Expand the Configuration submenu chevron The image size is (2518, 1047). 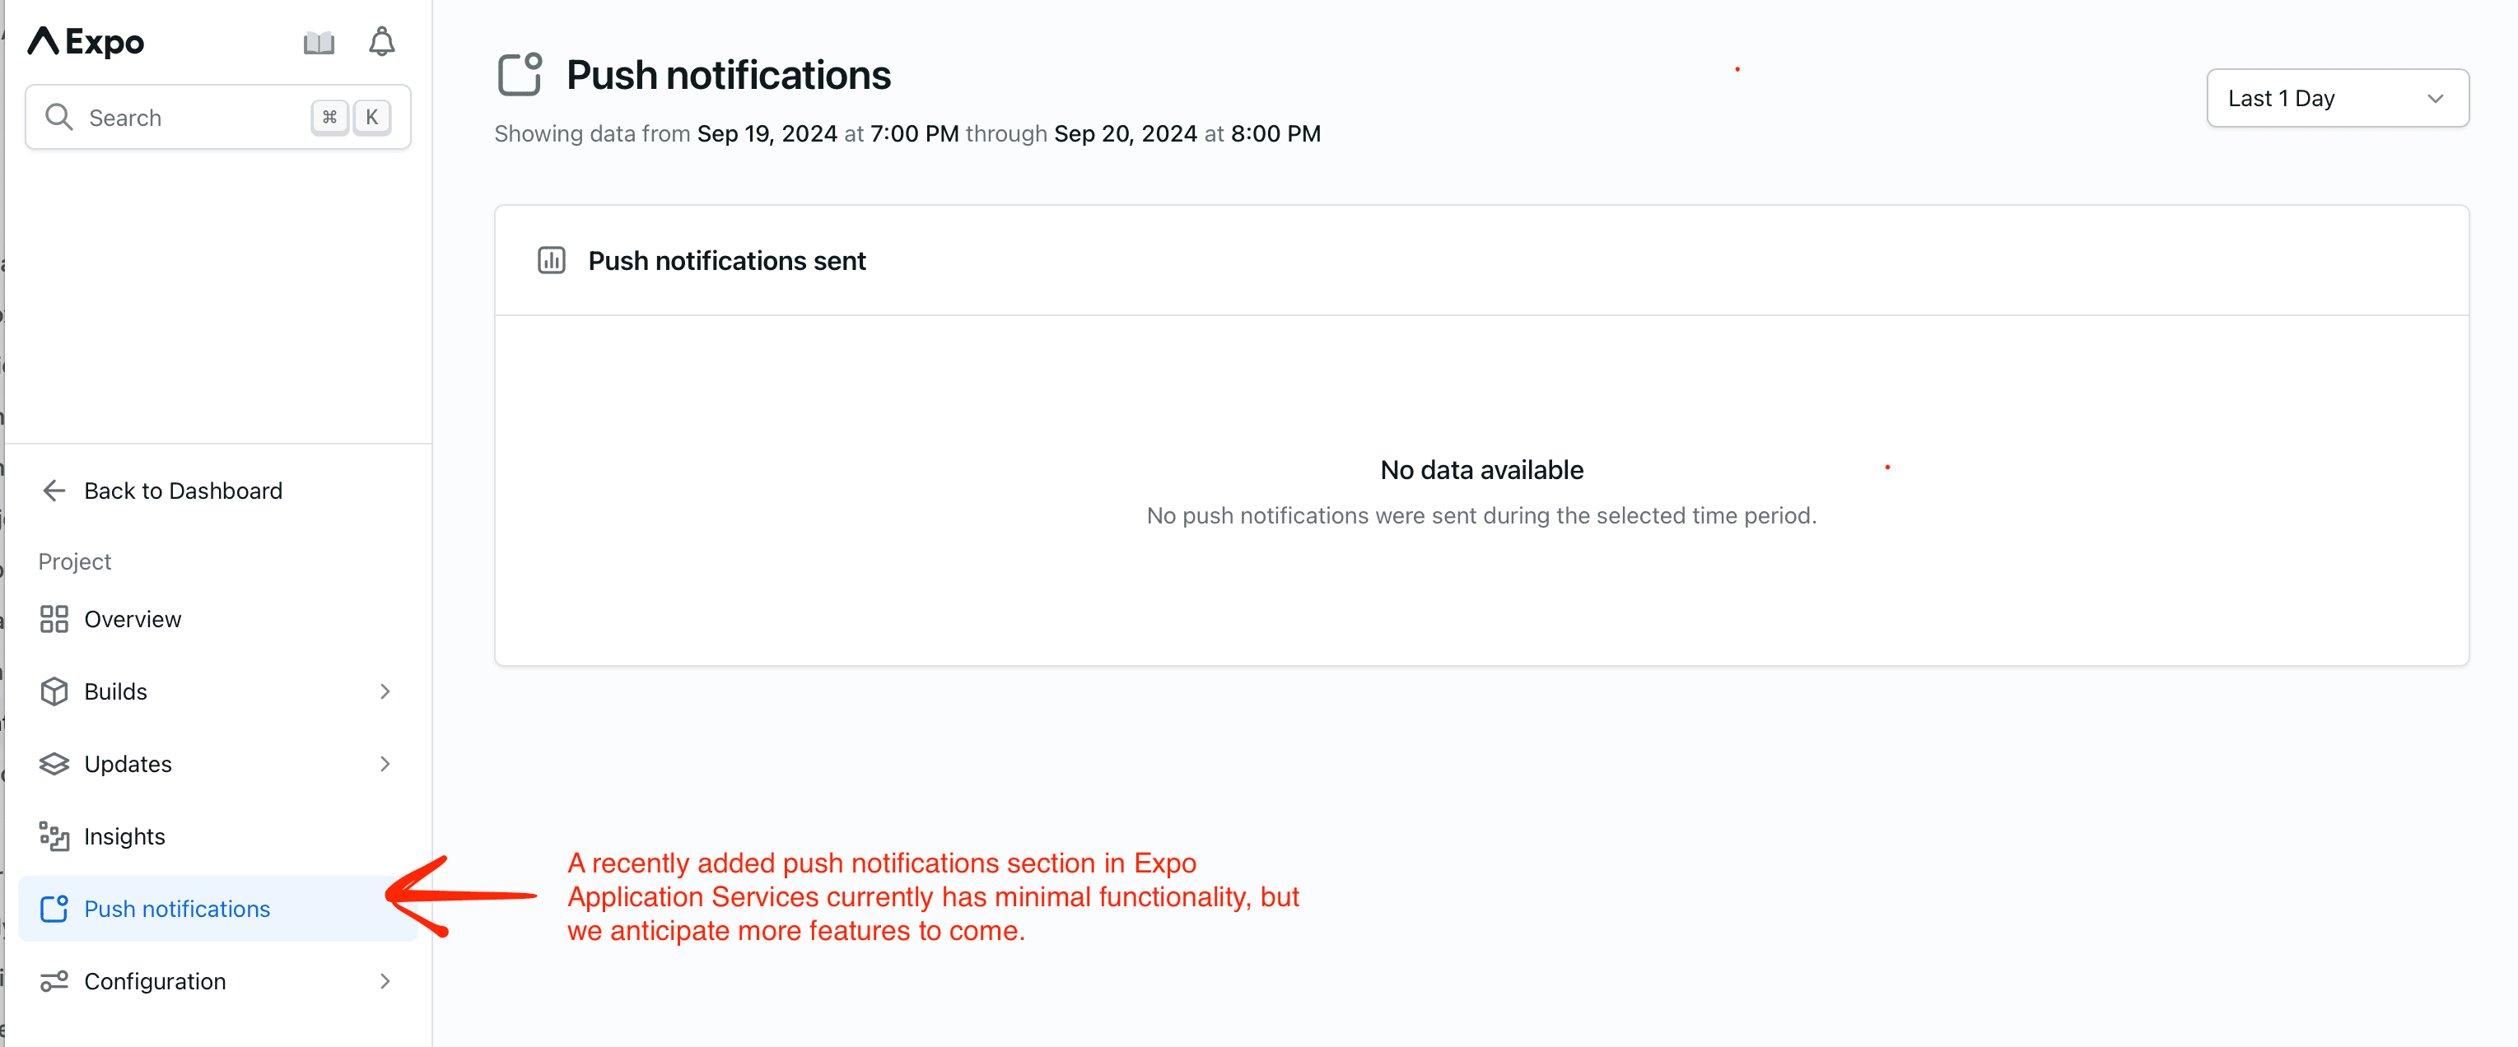(x=385, y=980)
